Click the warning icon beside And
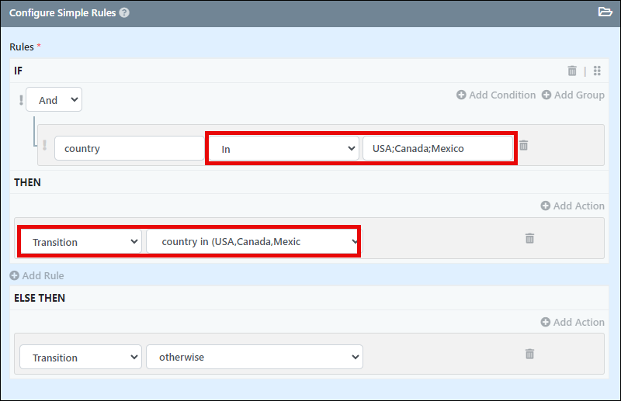This screenshot has height=401, width=621. click(x=21, y=100)
